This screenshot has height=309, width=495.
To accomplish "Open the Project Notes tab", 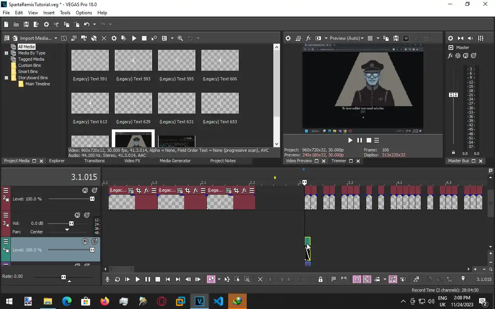I will point(223,161).
